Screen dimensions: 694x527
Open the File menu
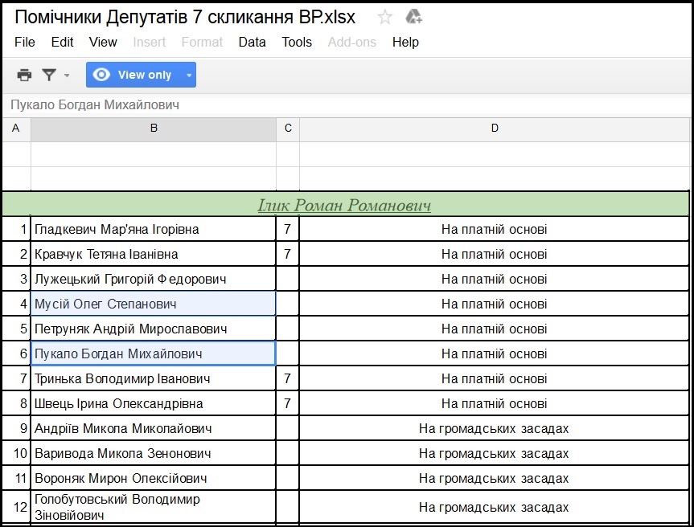coord(25,42)
